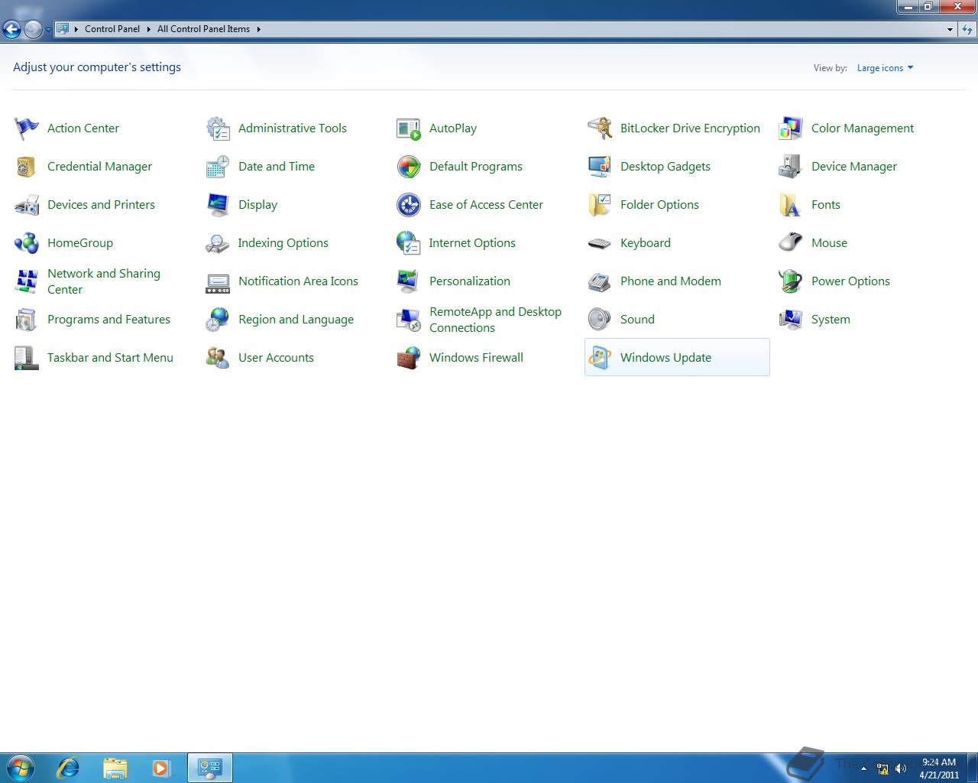Open the Keyboard icon
This screenshot has width=978, height=783.
pos(600,243)
